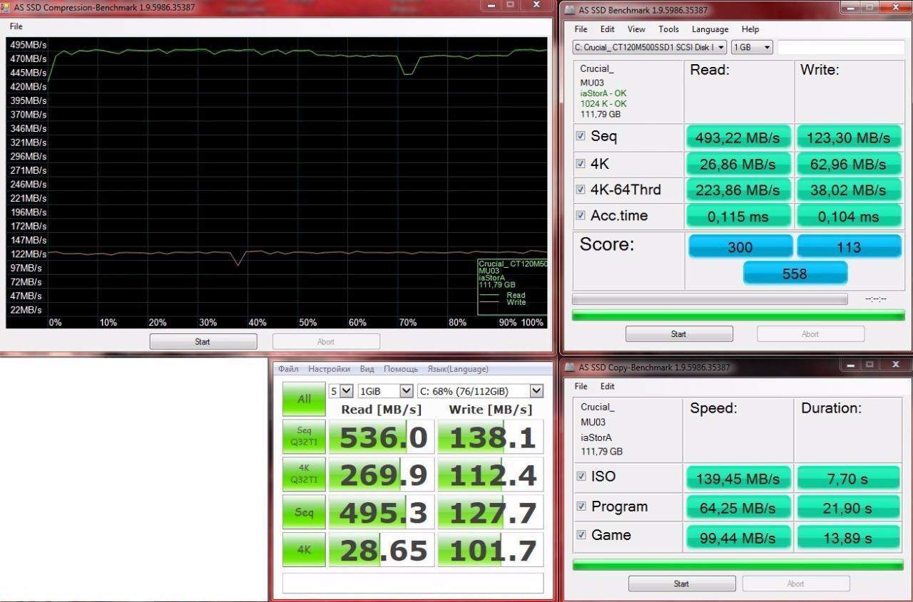The height and width of the screenshot is (602, 913).
Task: Toggle the 4K-64Thrd checkbox
Action: click(x=581, y=190)
